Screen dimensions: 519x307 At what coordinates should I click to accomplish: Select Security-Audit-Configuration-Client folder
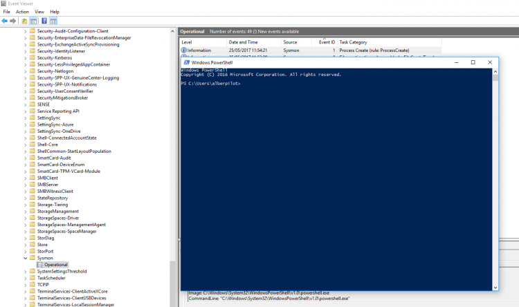click(x=73, y=31)
